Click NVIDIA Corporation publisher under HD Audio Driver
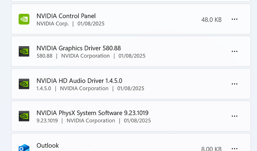The image size is (257, 151). pyautogui.click(x=84, y=89)
